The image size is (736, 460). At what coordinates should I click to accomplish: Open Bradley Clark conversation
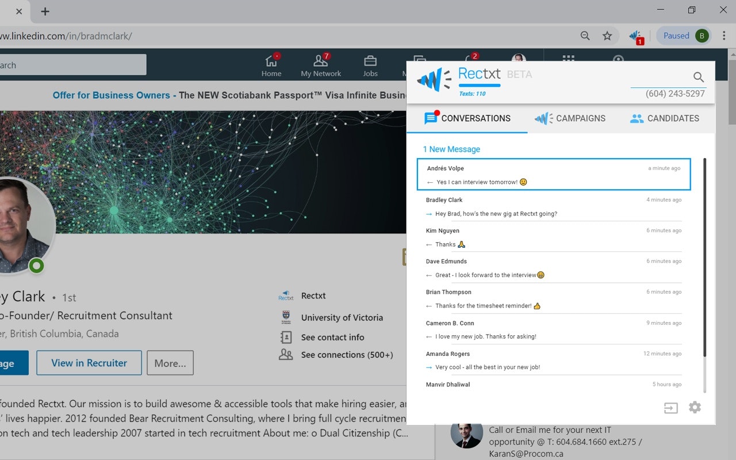[554, 206]
